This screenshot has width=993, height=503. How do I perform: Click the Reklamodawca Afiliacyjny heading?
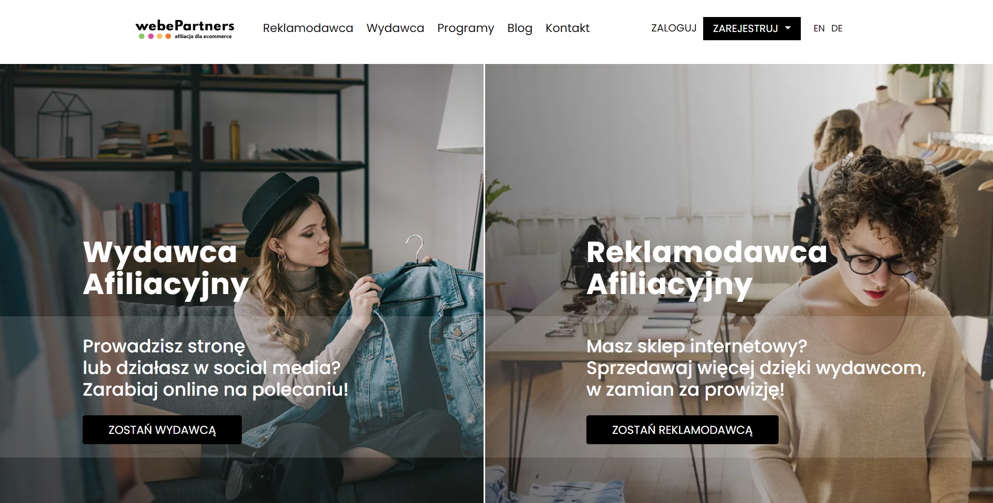click(x=707, y=268)
